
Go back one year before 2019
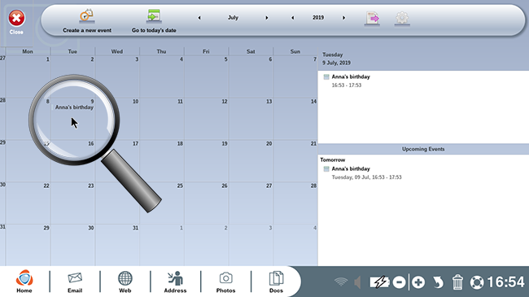pyautogui.click(x=292, y=18)
